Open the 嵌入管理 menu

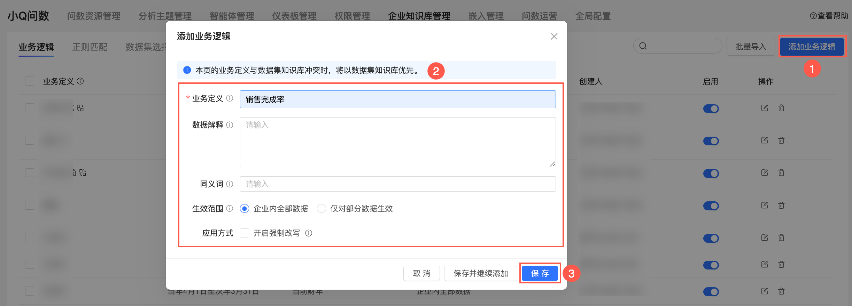coord(486,16)
